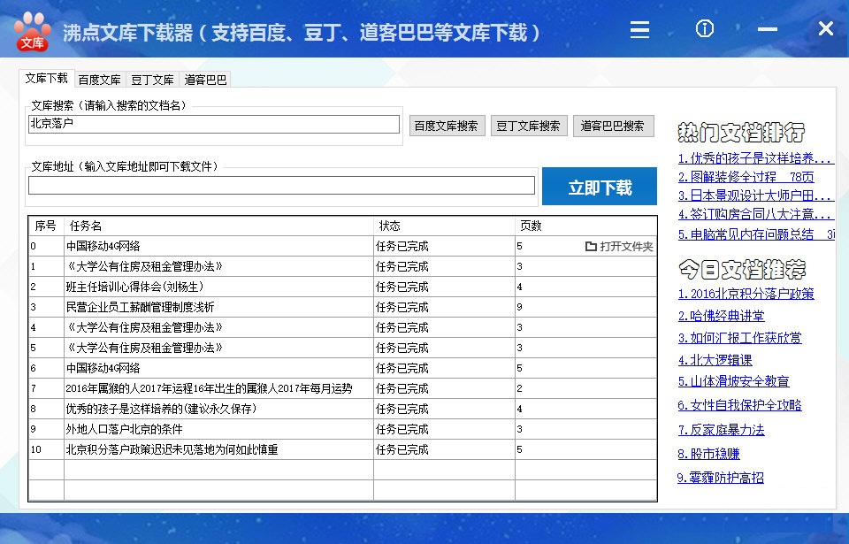The image size is (849, 544).
Task: Click the 豆丁文库搜索 button
Action: (x=529, y=125)
